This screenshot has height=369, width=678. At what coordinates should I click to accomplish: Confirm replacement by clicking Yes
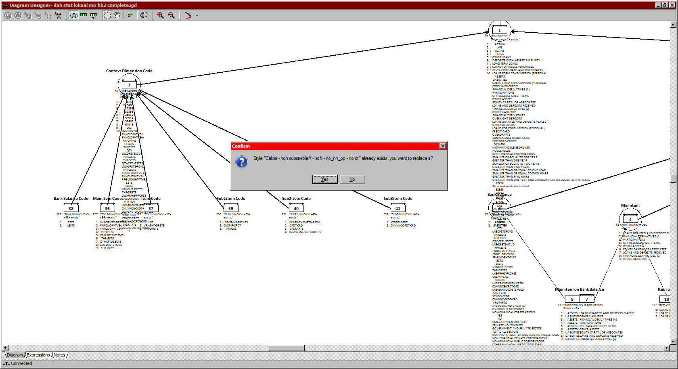point(324,179)
